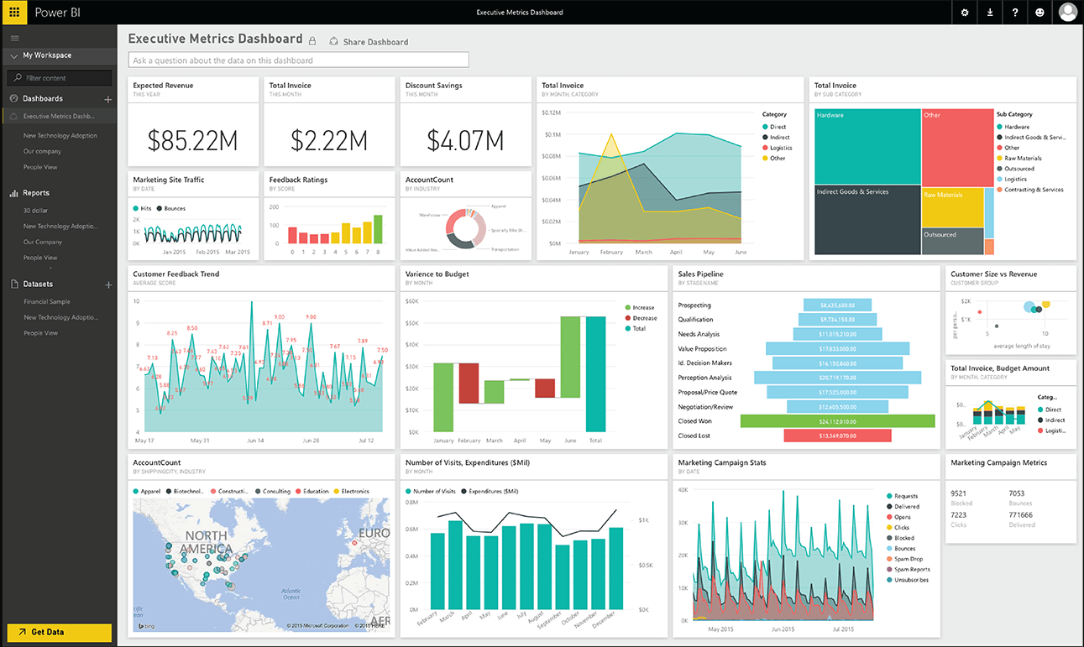Screen dimensions: 1084x647
Task: Open the 30 dollar report
Action: coord(35,211)
